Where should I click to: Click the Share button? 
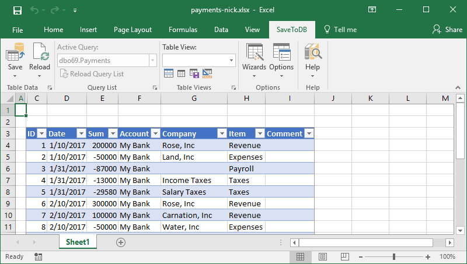click(x=447, y=30)
